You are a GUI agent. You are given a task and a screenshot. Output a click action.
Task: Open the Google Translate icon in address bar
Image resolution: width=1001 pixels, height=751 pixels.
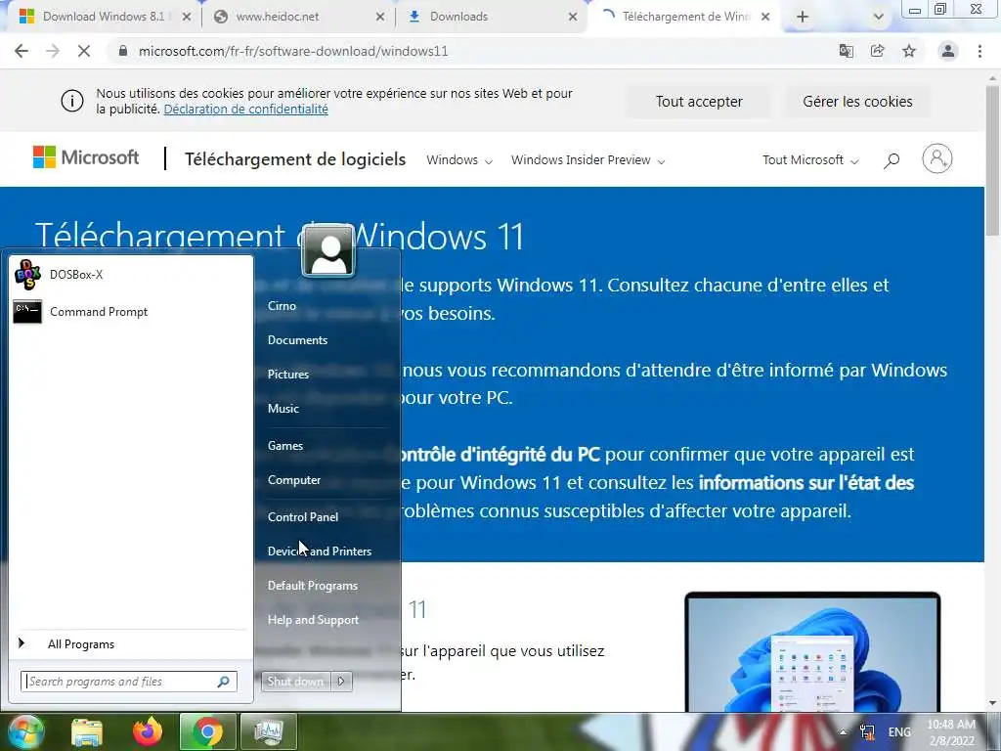coord(846,51)
